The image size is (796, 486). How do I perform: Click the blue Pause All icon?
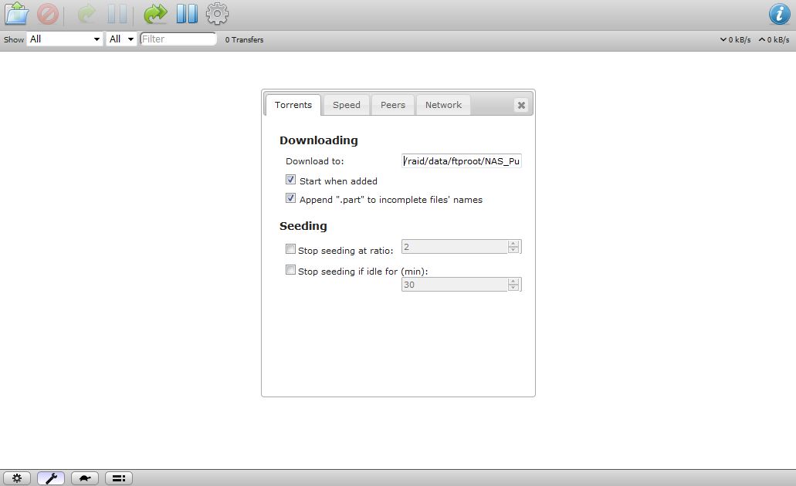tap(187, 14)
